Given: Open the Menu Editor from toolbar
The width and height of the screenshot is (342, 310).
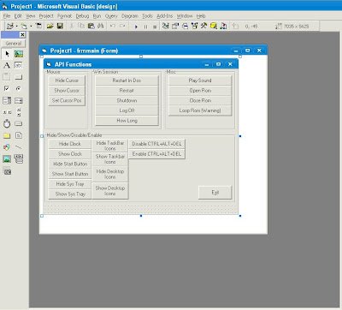Looking at the screenshot, I should [x=38, y=27].
